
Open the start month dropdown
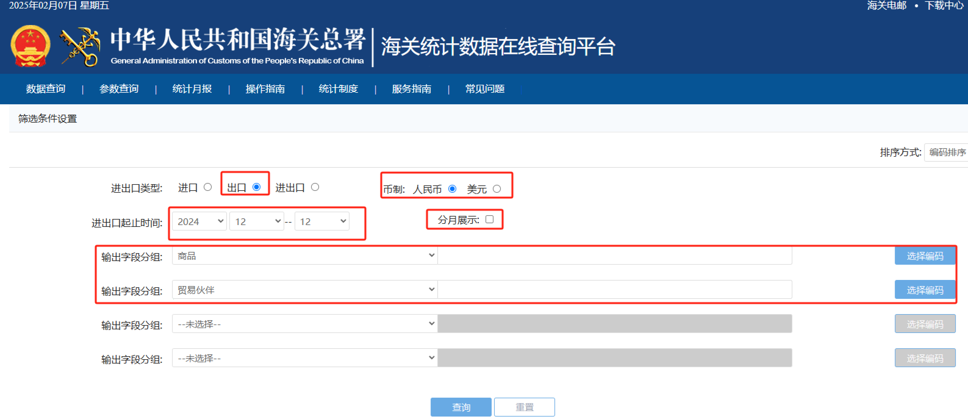click(x=257, y=221)
